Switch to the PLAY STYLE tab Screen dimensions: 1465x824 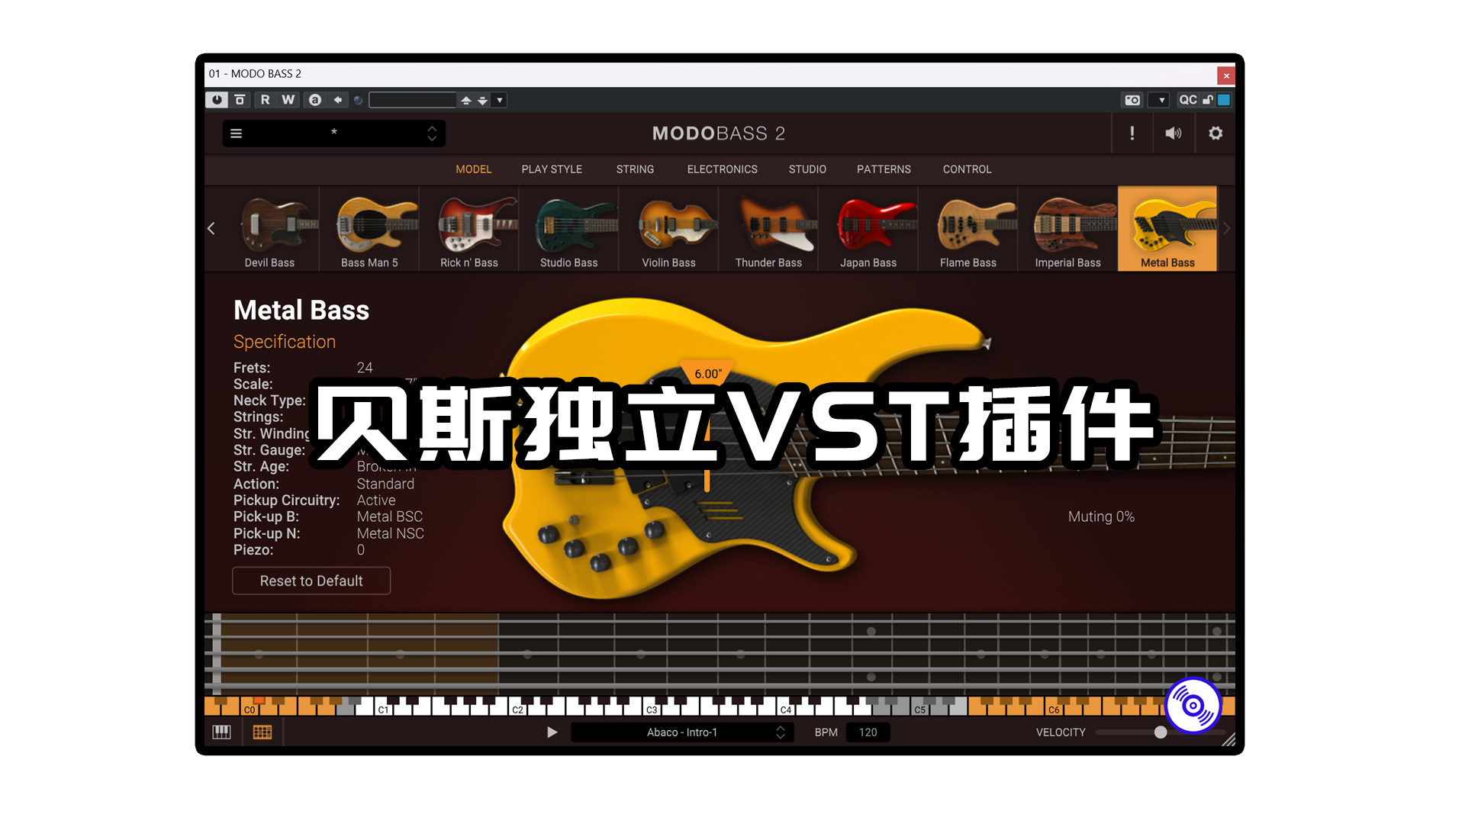pos(552,170)
